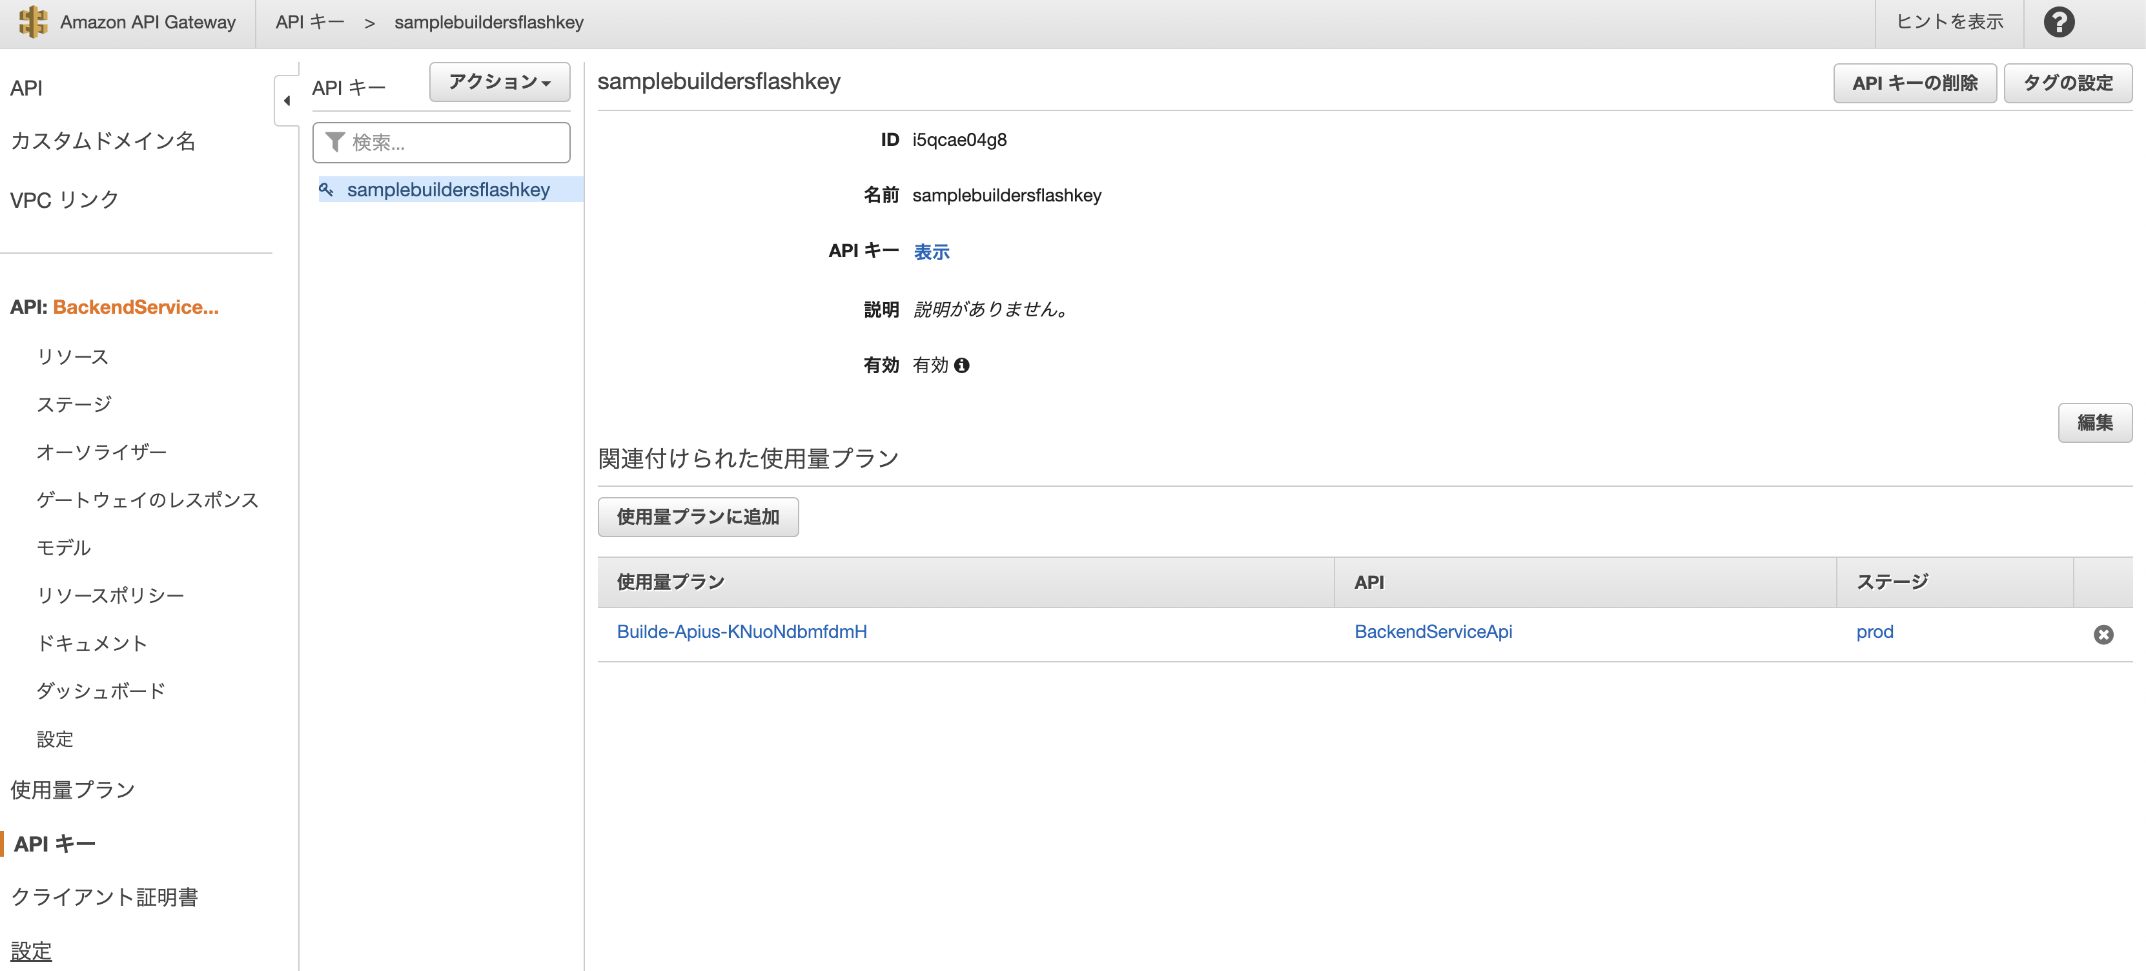Open リソース under the API

(x=72, y=357)
